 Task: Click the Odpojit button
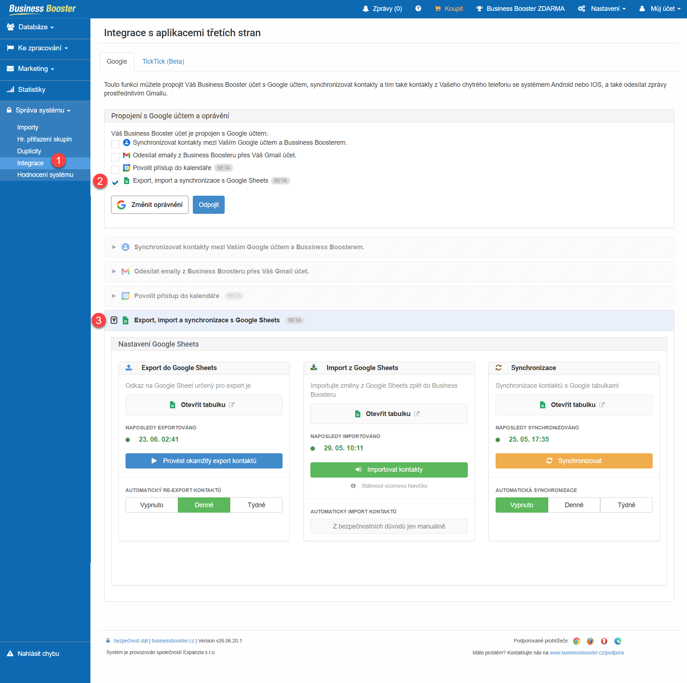(209, 205)
